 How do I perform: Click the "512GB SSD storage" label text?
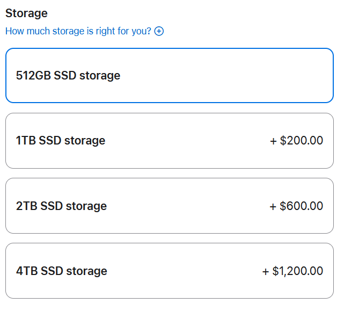[68, 75]
